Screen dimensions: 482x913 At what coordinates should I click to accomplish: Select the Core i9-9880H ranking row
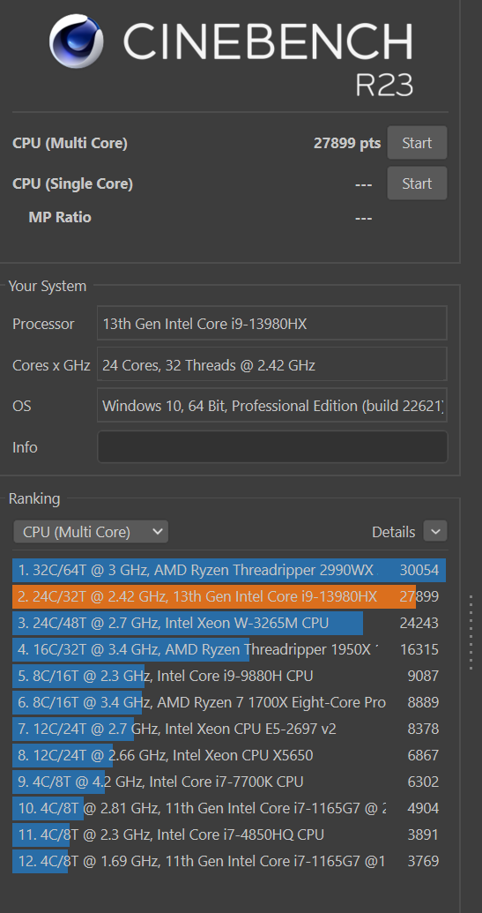(x=229, y=676)
